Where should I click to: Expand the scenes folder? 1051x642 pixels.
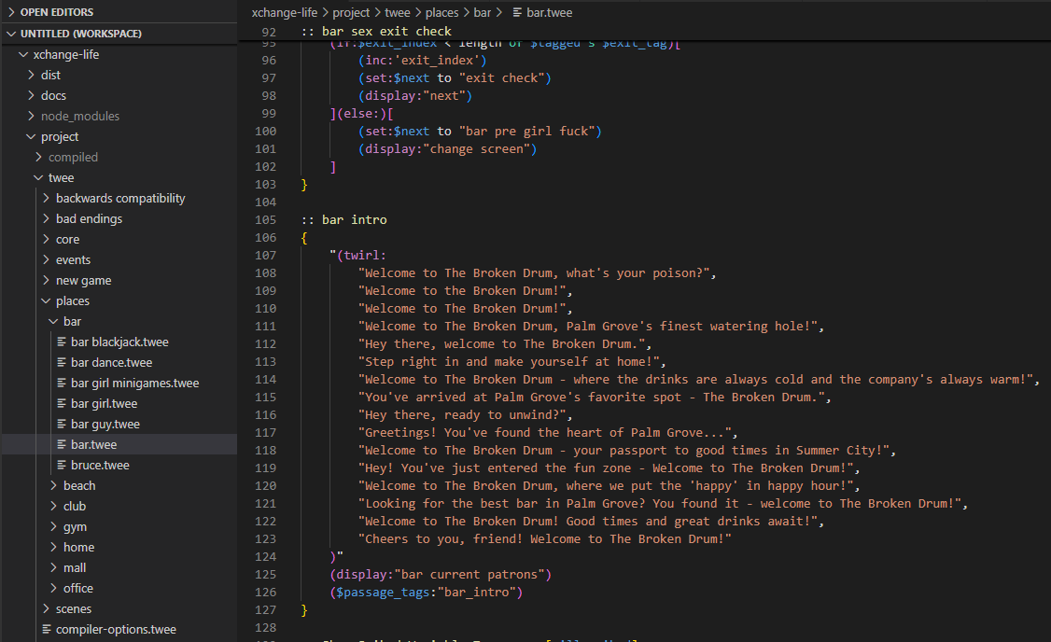coord(73,609)
